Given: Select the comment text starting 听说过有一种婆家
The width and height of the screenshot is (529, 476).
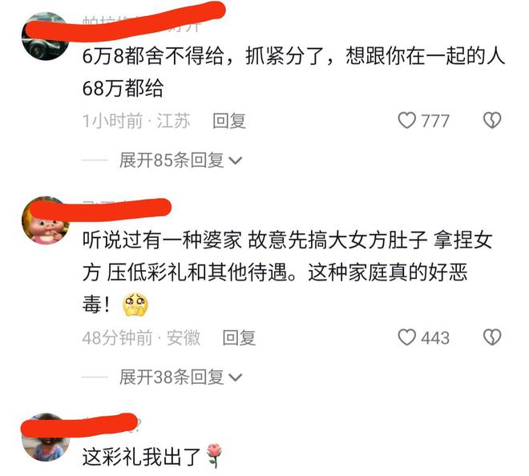Looking at the screenshot, I should pyautogui.click(x=288, y=272).
